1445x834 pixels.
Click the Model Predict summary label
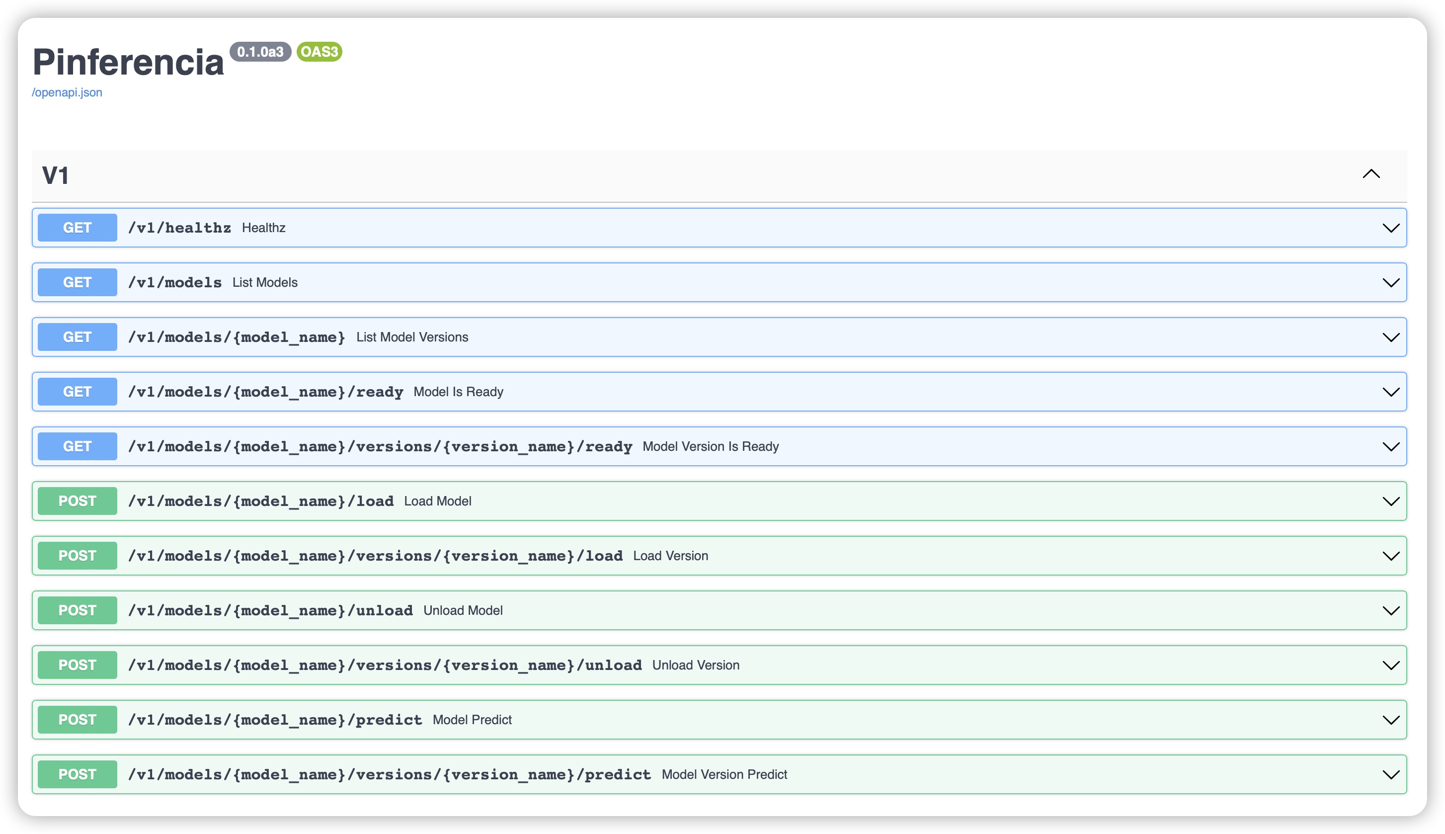click(473, 720)
